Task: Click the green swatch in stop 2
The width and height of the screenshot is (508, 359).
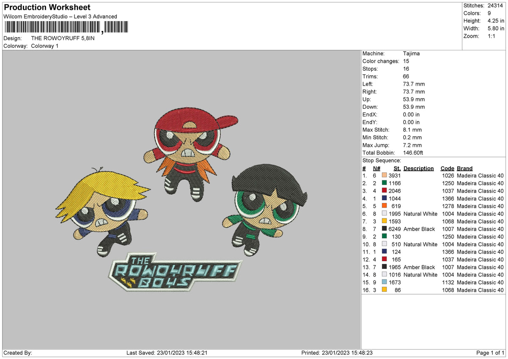Action: [384, 183]
